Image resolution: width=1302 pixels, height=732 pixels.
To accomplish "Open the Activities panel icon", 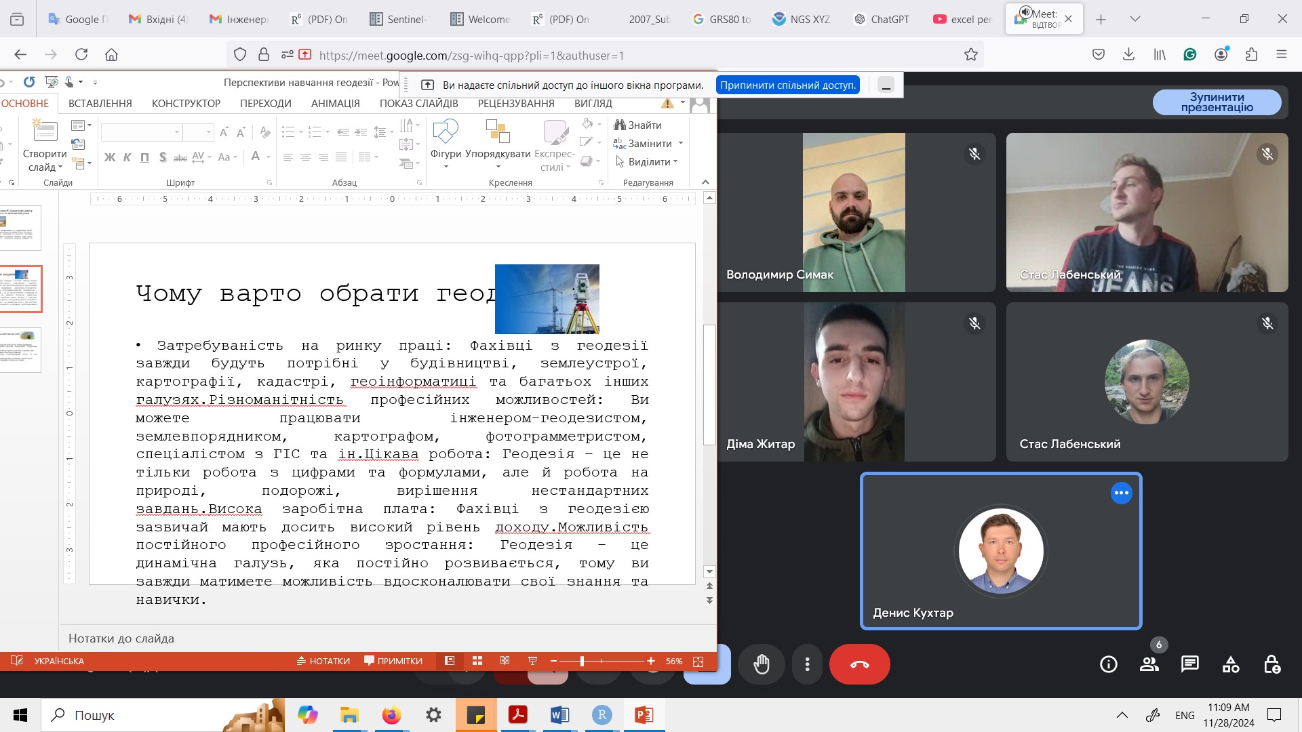I will (1230, 664).
